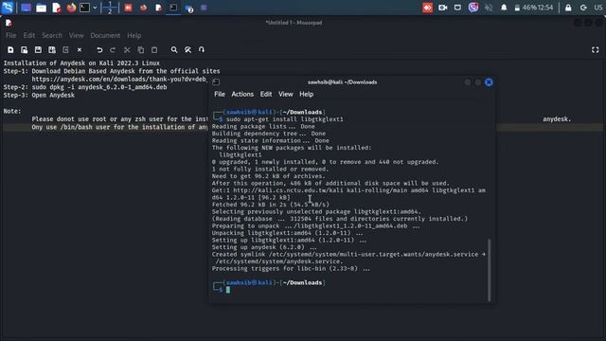Viewport: 606px width, 341px height.
Task: Click the camera recording tray icon
Action: pos(443,8)
